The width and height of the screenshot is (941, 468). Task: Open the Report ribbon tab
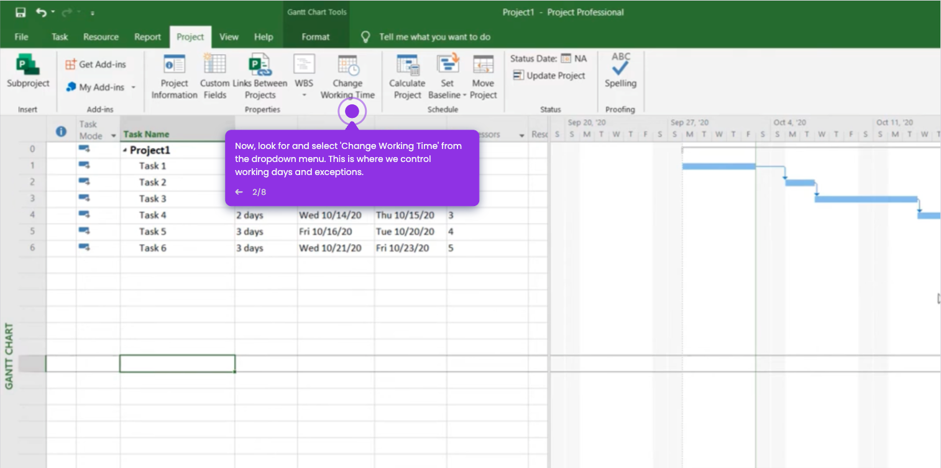pos(147,37)
